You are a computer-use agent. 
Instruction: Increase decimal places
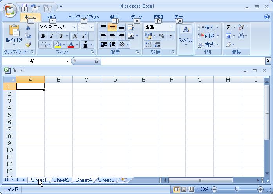tap(148, 45)
